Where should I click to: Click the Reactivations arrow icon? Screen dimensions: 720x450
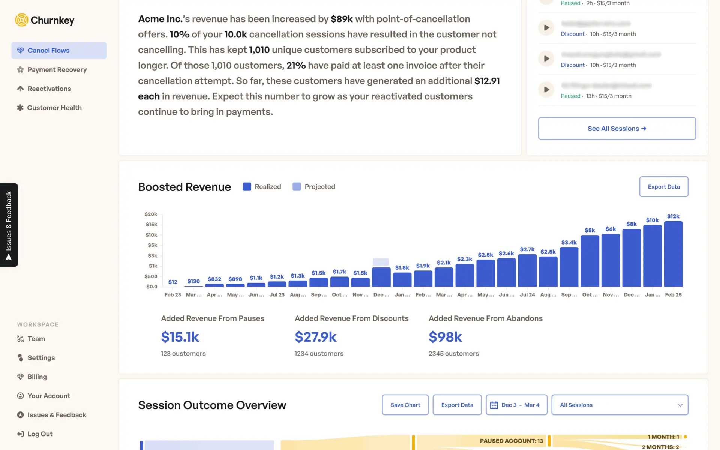click(x=21, y=88)
